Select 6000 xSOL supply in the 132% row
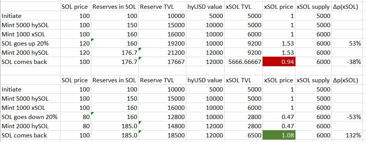Viewport: 366px width, 142px height. pyautogui.click(x=313, y=135)
